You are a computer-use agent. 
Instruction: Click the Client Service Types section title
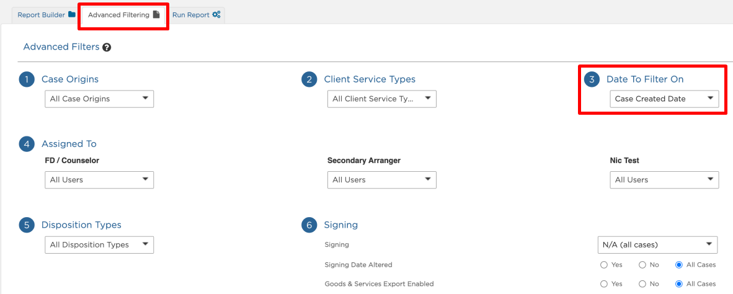point(370,79)
